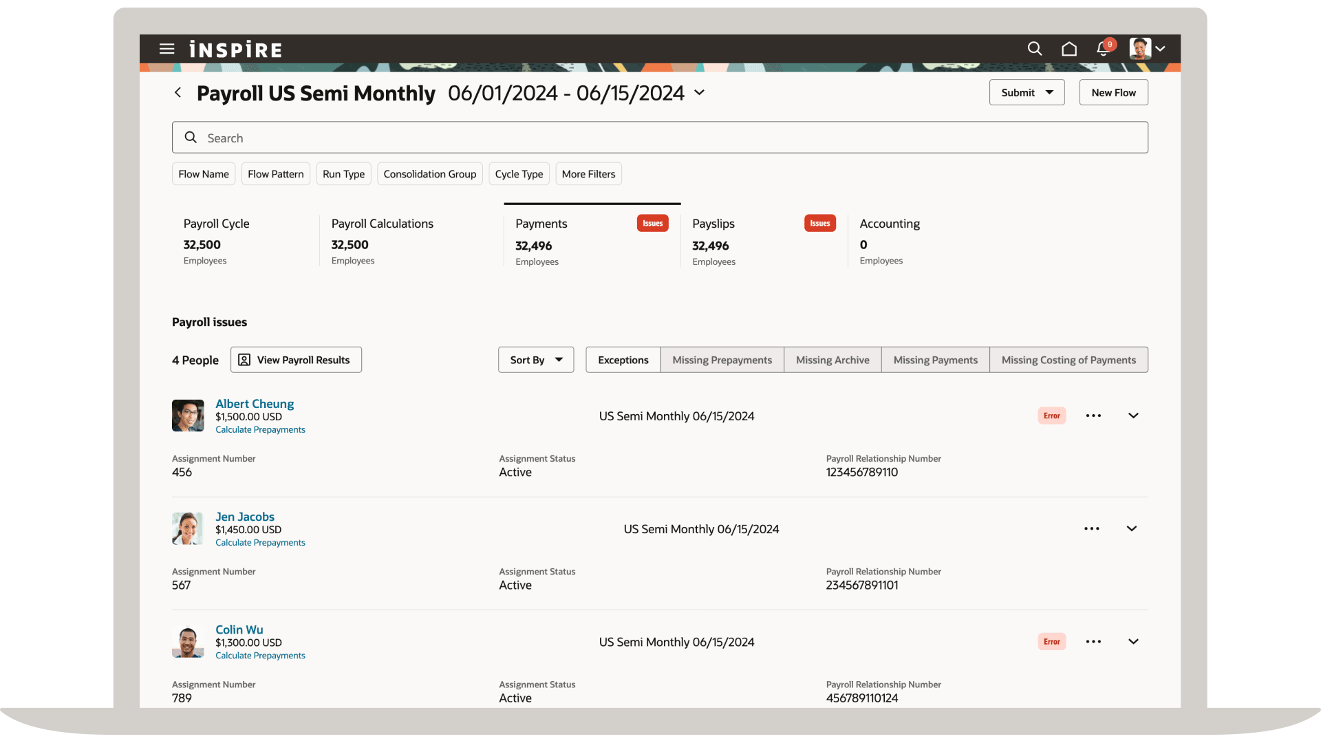Click the Search input field
Image resolution: width=1321 pixels, height=743 pixels.
coord(659,138)
